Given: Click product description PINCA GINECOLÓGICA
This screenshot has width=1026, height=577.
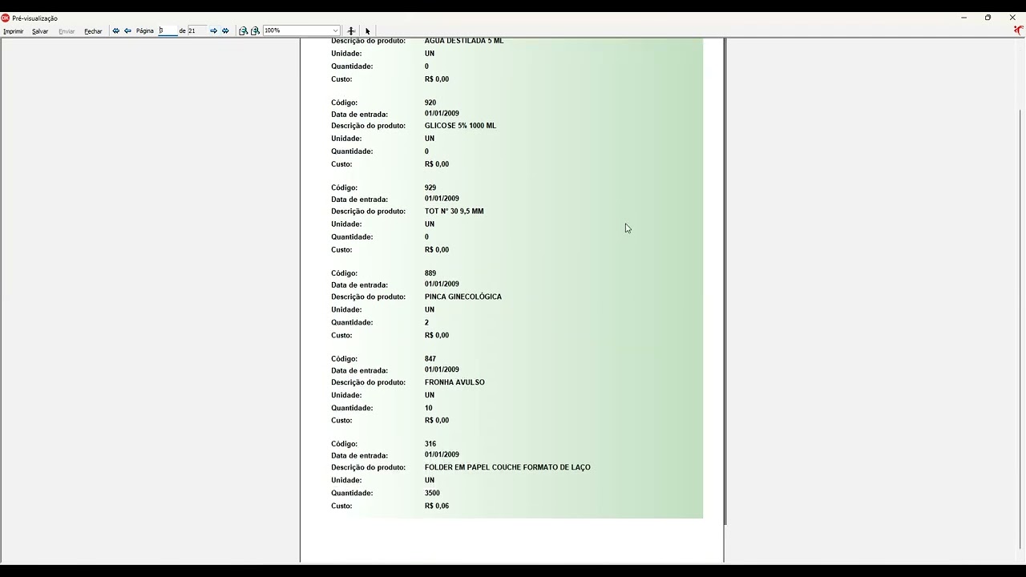Looking at the screenshot, I should (x=463, y=297).
